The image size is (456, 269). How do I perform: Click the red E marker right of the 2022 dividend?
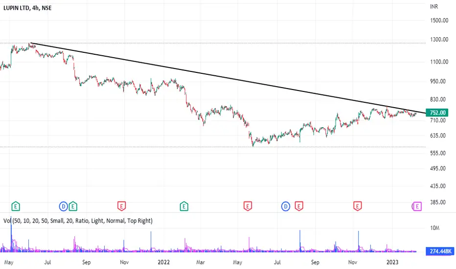coord(299,206)
